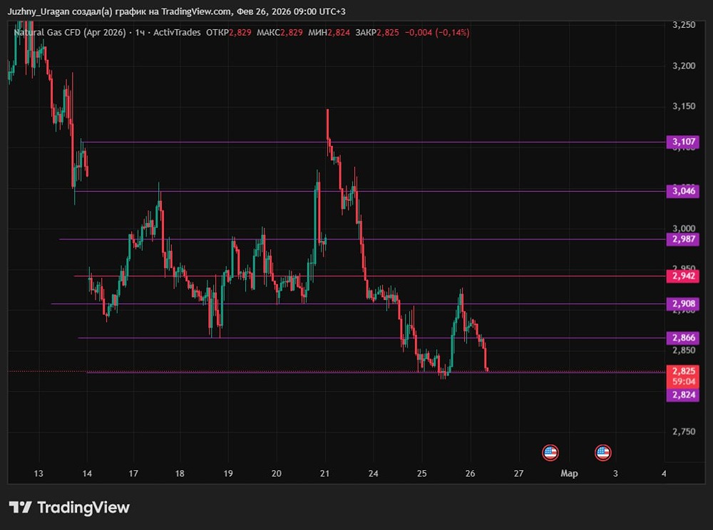The width and height of the screenshot is (713, 530).
Task: Select the purple 3,046 price level label
Action: coord(683,191)
